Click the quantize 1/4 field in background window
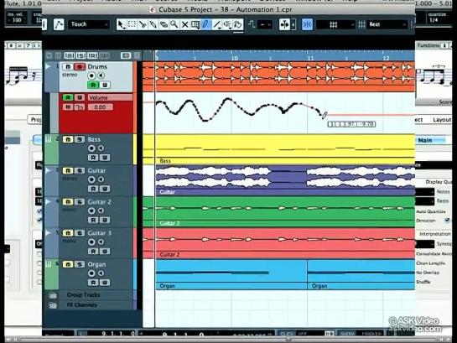The image size is (457, 343). click(x=434, y=20)
